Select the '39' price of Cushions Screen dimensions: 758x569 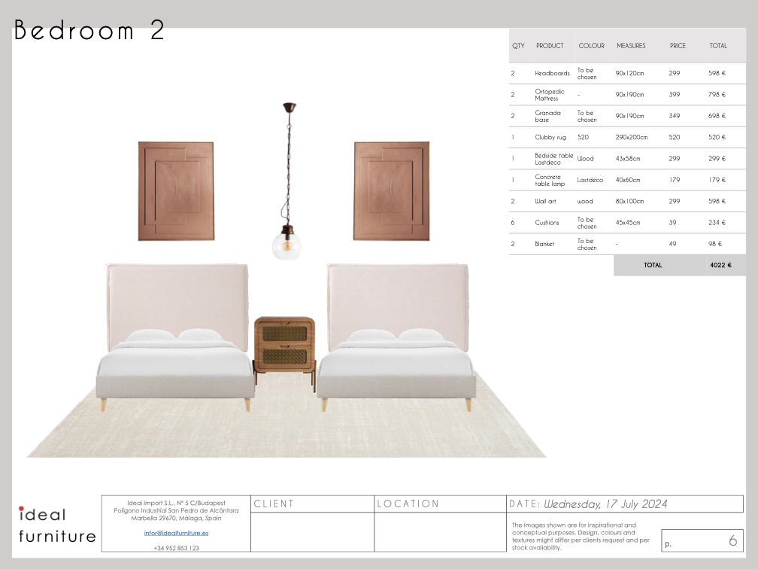(x=672, y=223)
